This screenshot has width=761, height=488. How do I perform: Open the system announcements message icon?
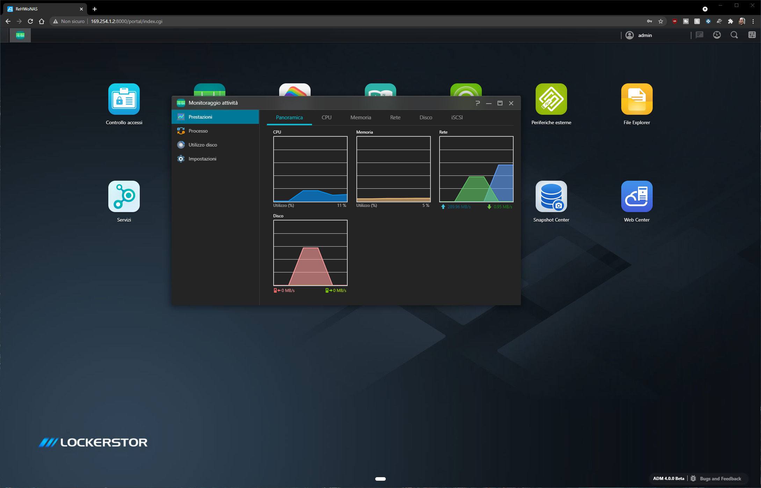pyautogui.click(x=699, y=35)
